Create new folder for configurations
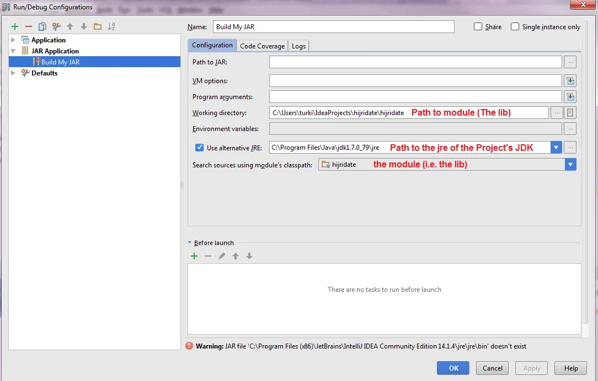Image resolution: width=598 pixels, height=381 pixels. [x=98, y=26]
